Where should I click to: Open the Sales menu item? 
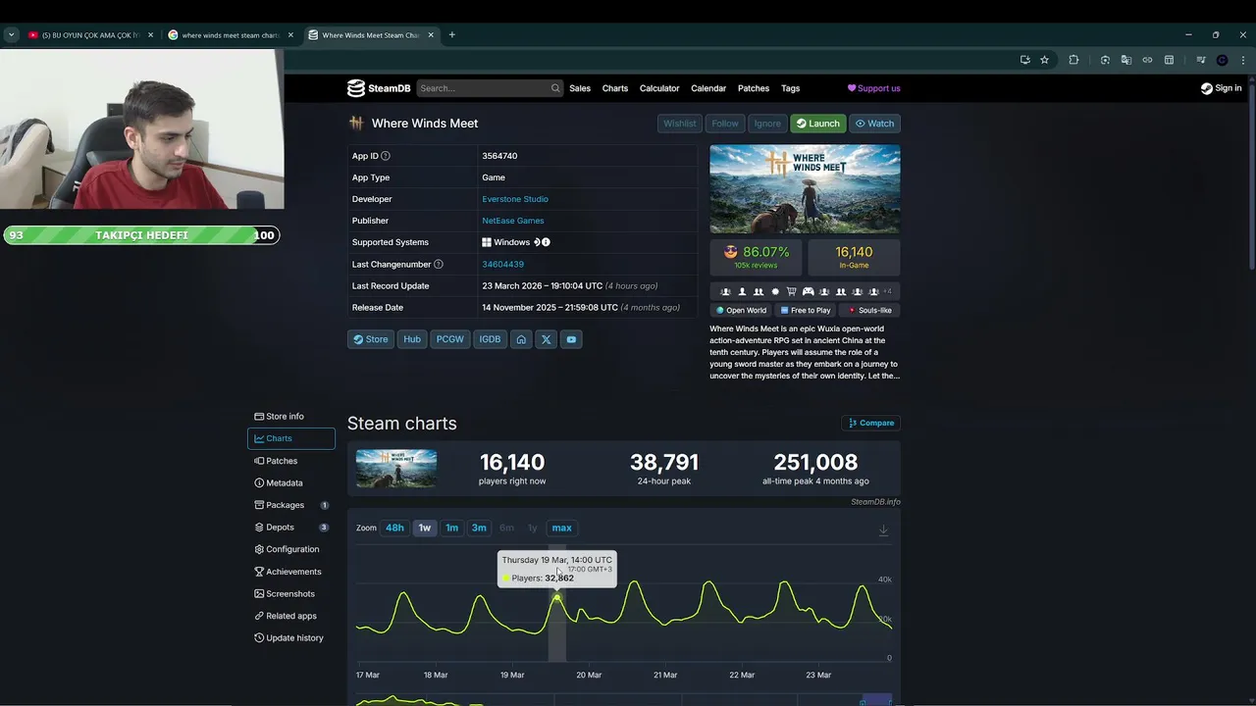point(580,88)
